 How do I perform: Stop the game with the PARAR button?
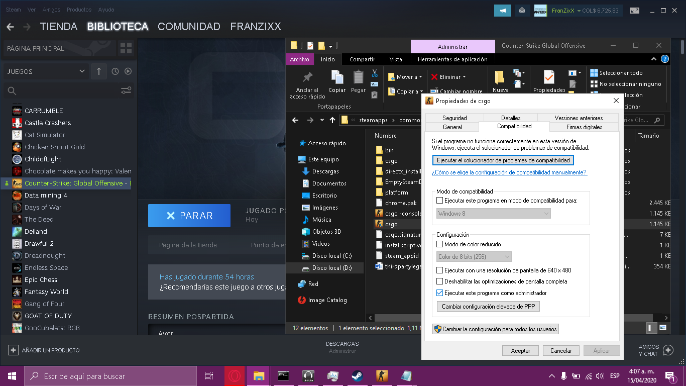189,216
